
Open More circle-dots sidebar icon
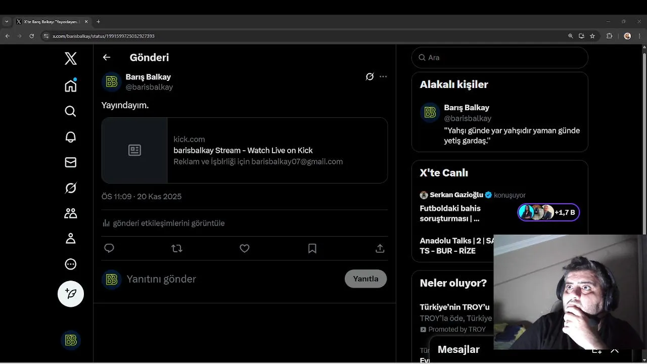click(71, 264)
